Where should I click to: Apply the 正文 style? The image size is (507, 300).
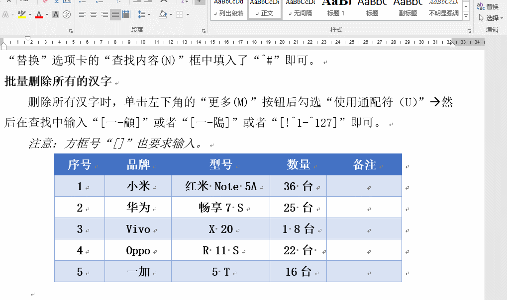[265, 9]
